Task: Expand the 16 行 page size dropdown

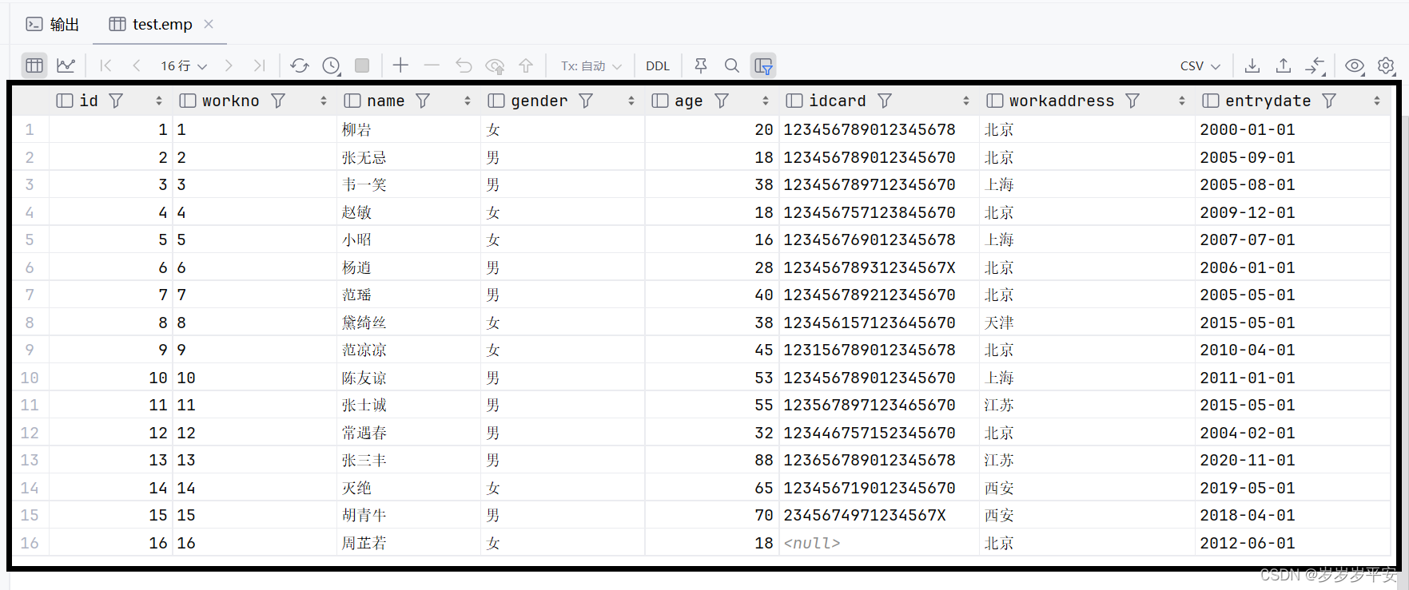Action: pos(184,65)
